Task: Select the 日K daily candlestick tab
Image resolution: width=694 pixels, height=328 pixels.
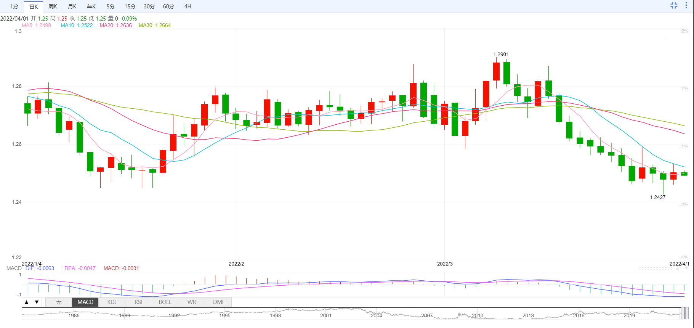Action: pyautogui.click(x=34, y=6)
